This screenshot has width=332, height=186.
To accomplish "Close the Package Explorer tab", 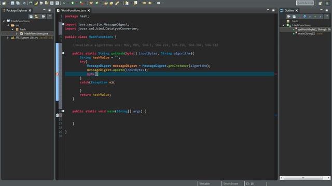I will click(30, 10).
